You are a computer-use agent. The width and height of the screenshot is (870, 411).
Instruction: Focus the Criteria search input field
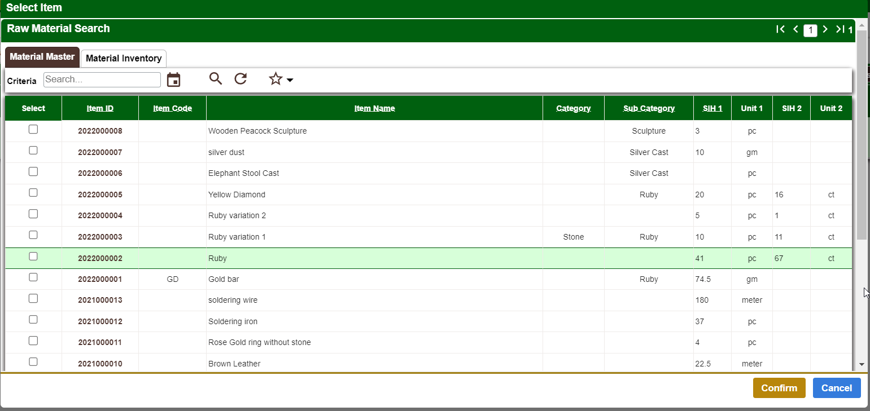pyautogui.click(x=102, y=79)
